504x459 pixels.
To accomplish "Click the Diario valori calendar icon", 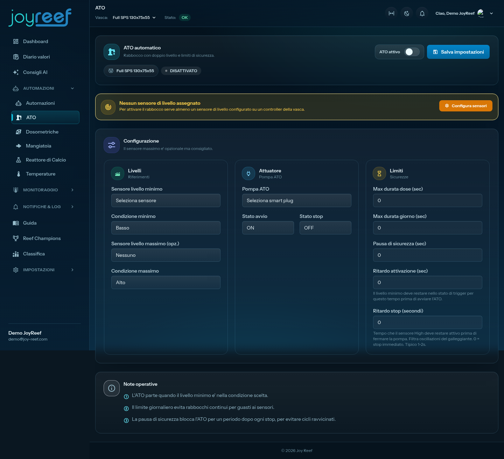I will pyautogui.click(x=16, y=57).
